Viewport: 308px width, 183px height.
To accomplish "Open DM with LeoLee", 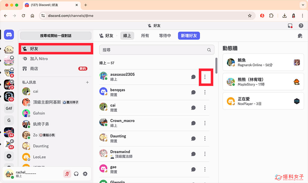I will 56,157.
